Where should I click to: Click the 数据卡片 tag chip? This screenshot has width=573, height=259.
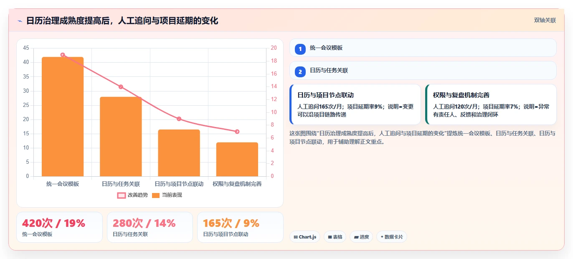click(x=392, y=237)
